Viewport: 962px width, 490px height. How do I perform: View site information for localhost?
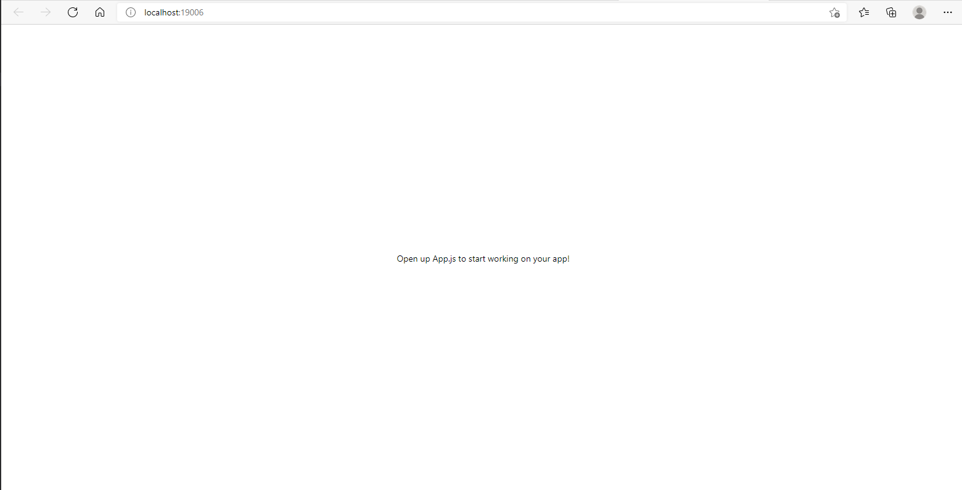click(x=131, y=12)
